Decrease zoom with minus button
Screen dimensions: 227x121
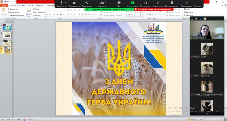(205, 120)
